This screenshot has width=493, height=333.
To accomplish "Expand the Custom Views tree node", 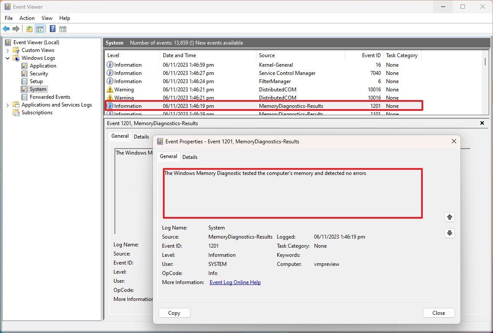I will pyautogui.click(x=8, y=50).
